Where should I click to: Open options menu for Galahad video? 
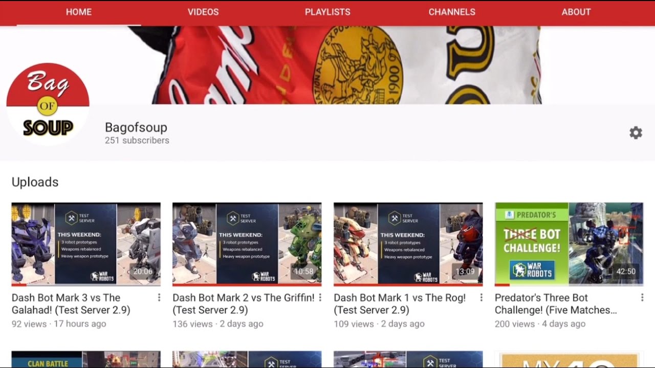(x=159, y=297)
